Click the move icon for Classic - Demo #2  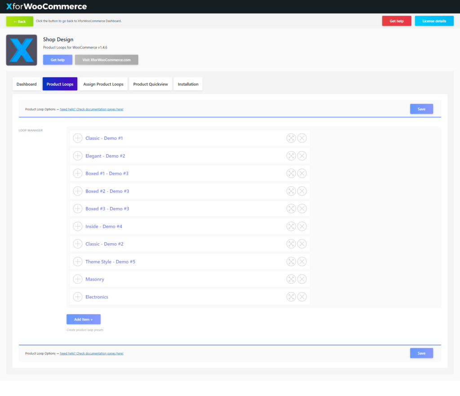click(291, 244)
